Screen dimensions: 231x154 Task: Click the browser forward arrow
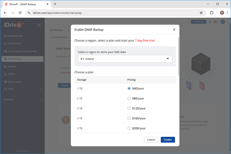(x=13, y=13)
